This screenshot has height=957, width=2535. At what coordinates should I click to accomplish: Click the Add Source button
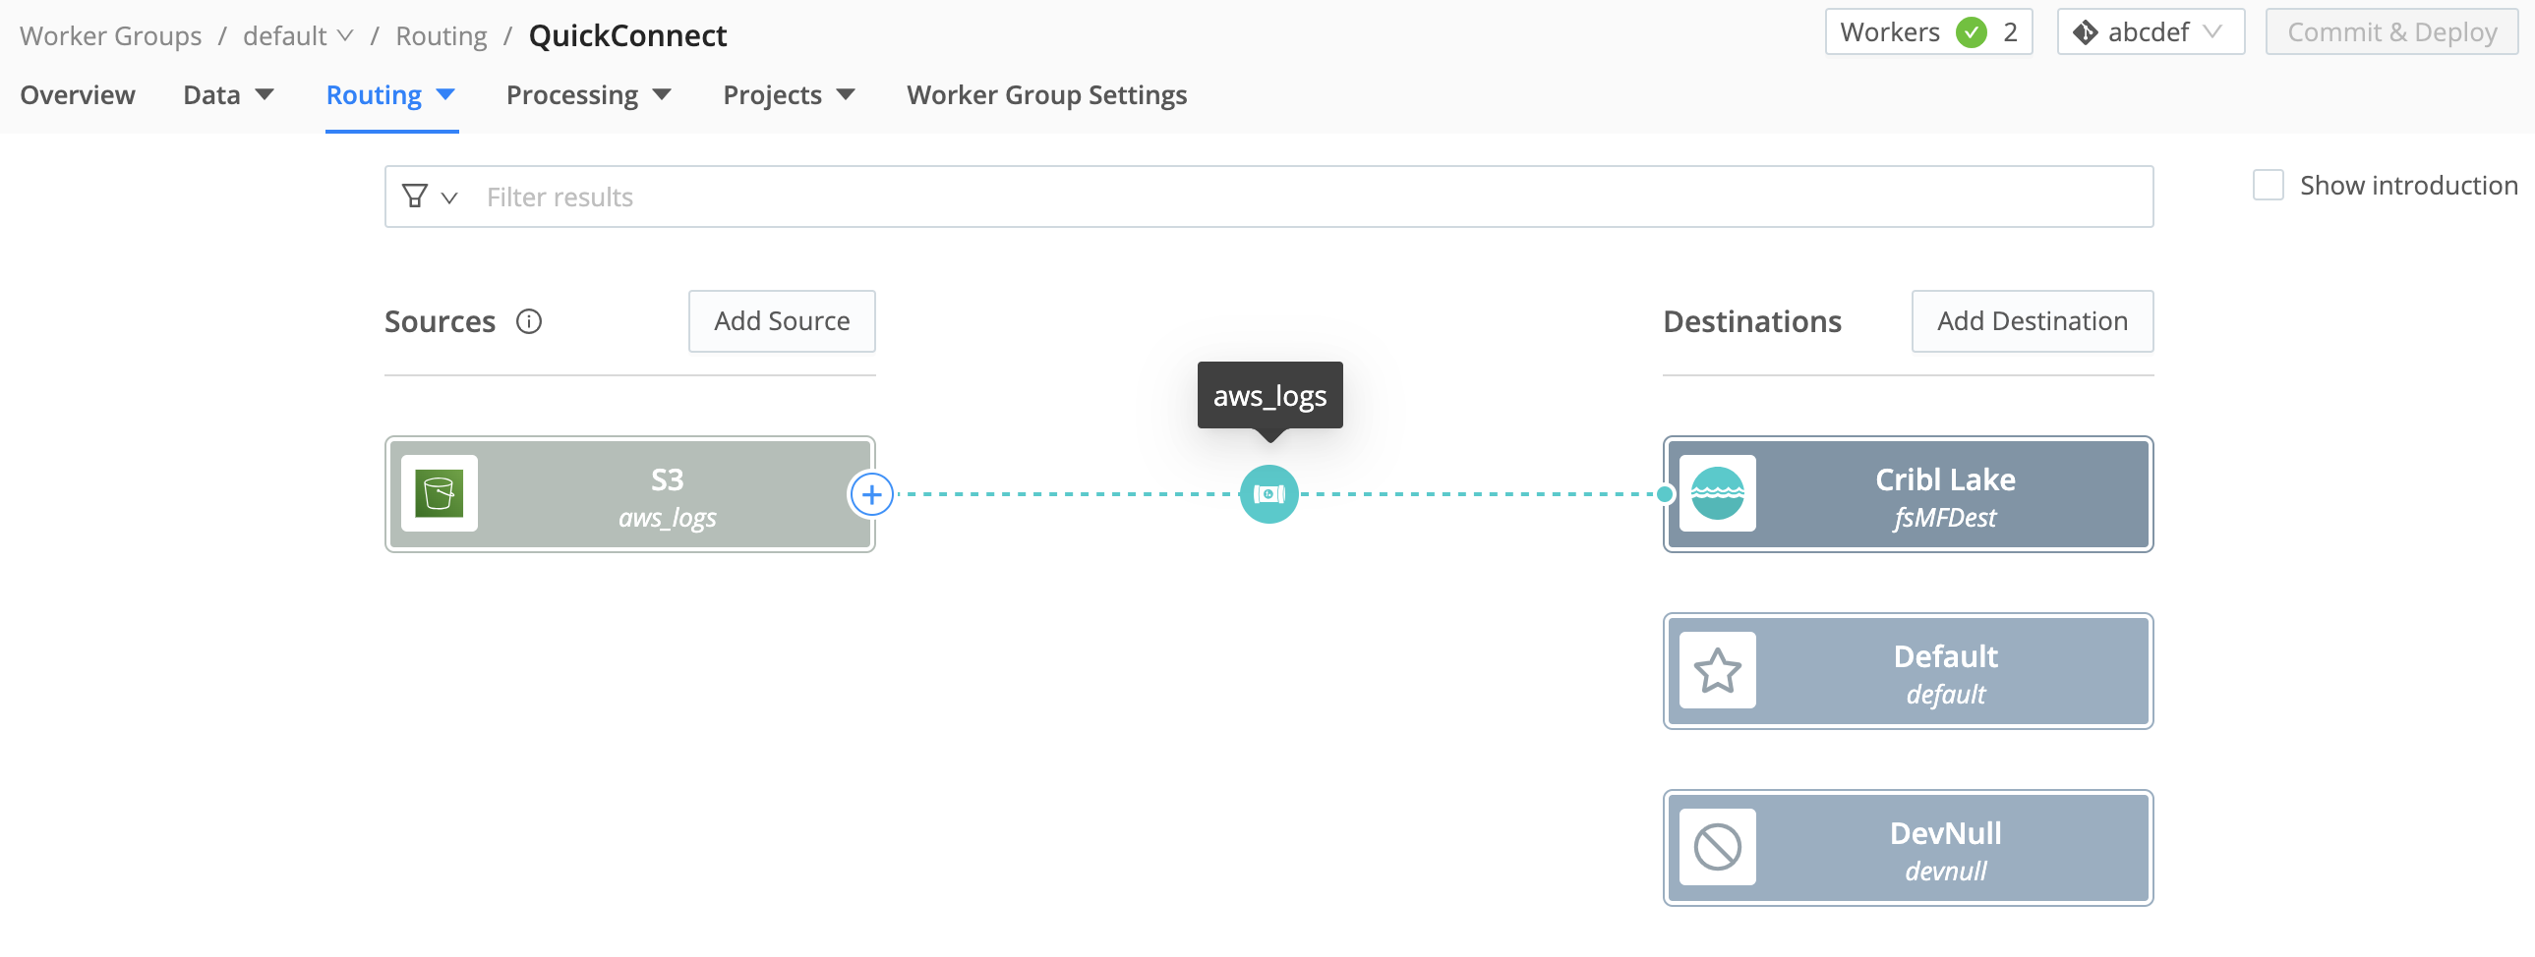pyautogui.click(x=782, y=320)
